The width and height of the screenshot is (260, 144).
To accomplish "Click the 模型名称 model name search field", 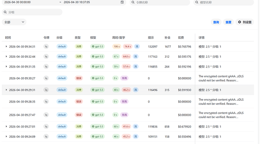I will point(223,2).
